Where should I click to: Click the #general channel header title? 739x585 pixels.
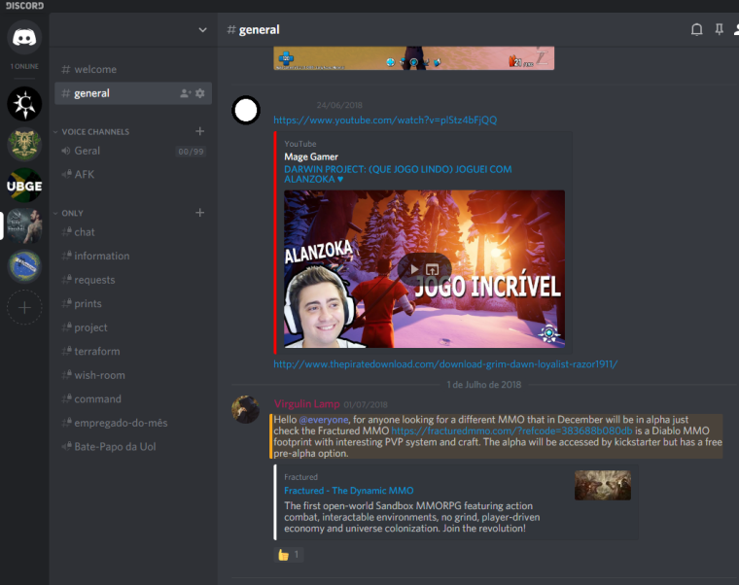(x=254, y=30)
